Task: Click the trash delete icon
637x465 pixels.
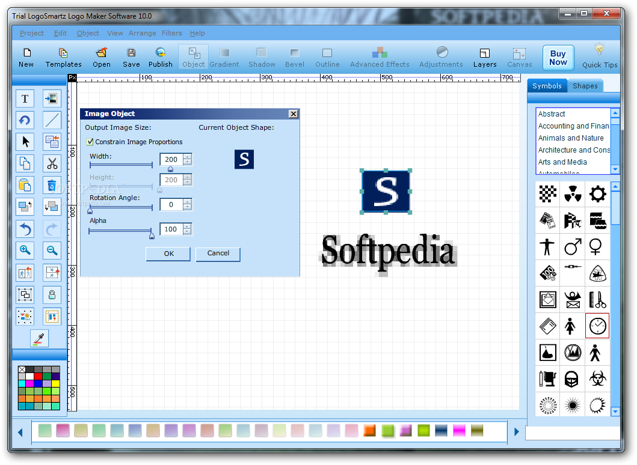Action: click(x=52, y=186)
